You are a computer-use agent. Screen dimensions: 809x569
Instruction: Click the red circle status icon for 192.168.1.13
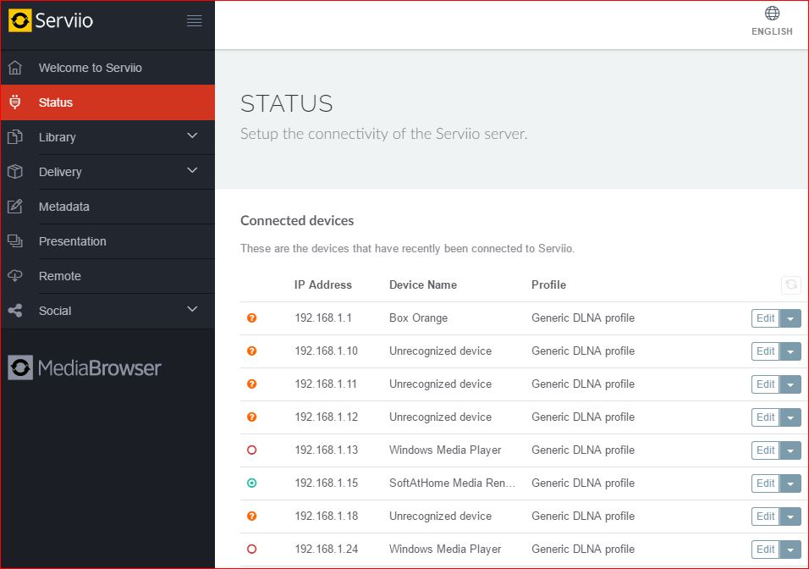[251, 450]
